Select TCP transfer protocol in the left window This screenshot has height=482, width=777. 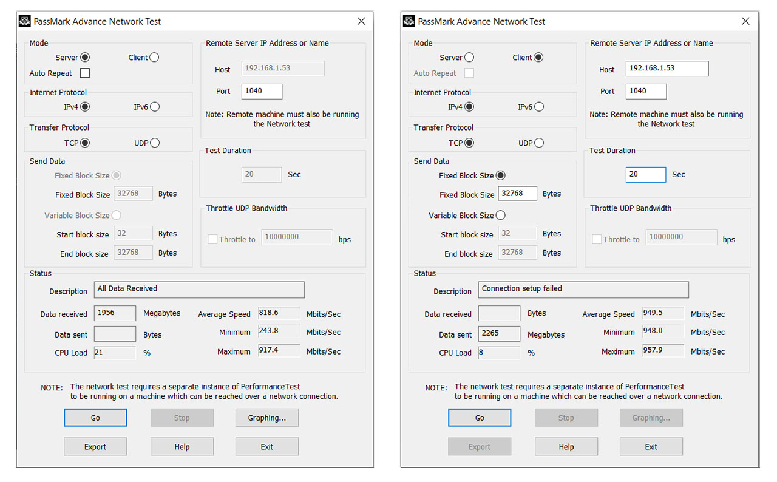[x=85, y=143]
